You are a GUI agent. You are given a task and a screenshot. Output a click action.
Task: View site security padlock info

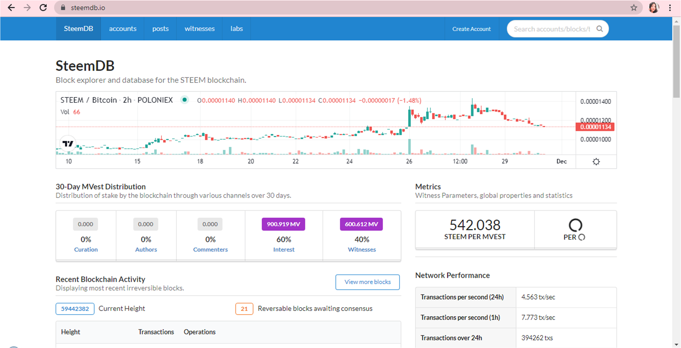tap(63, 8)
